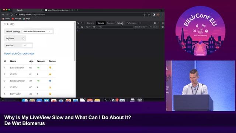Open the Default levels dropdown
Screen dimensions: 236x133
click(140, 27)
